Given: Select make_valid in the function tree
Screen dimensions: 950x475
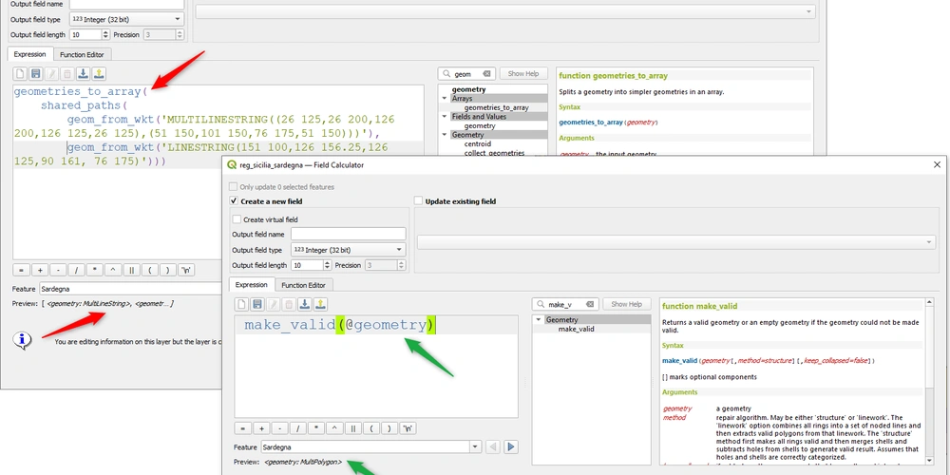Looking at the screenshot, I should pos(576,329).
